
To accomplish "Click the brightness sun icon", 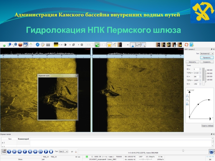I will (x=82, y=45).
